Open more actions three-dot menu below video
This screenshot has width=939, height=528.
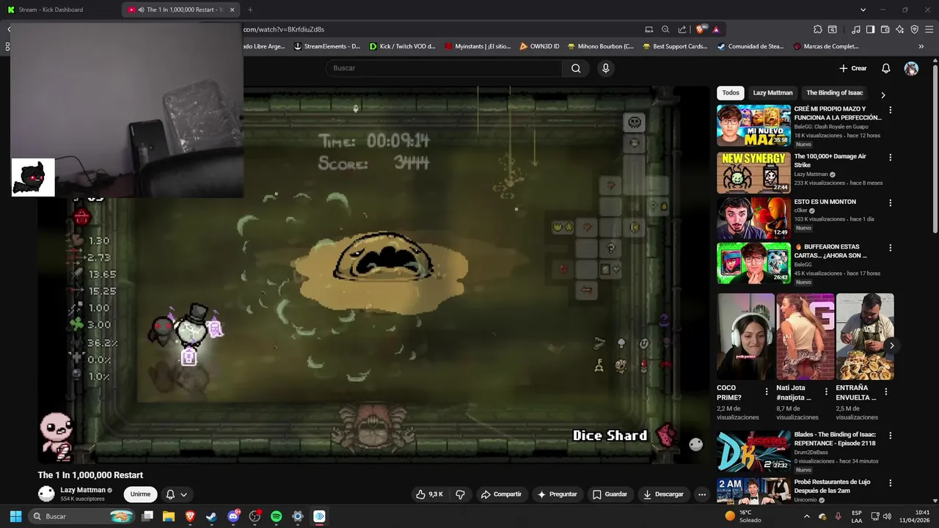[702, 494]
